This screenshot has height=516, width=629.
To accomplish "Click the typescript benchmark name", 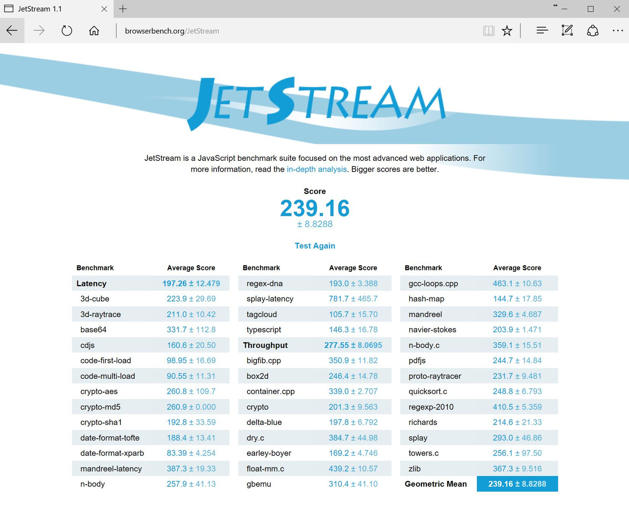I will pos(264,330).
